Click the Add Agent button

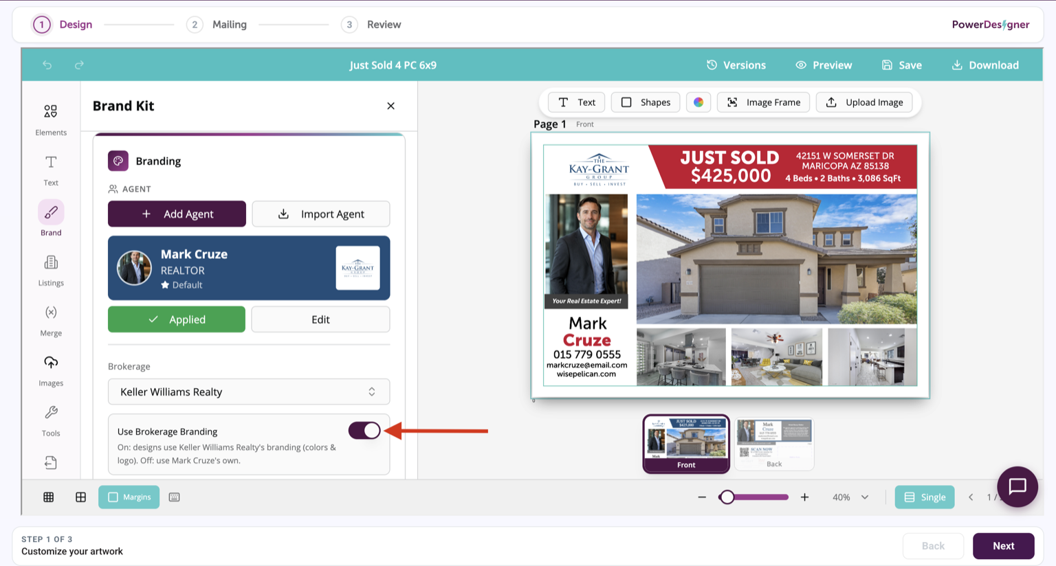coord(177,214)
